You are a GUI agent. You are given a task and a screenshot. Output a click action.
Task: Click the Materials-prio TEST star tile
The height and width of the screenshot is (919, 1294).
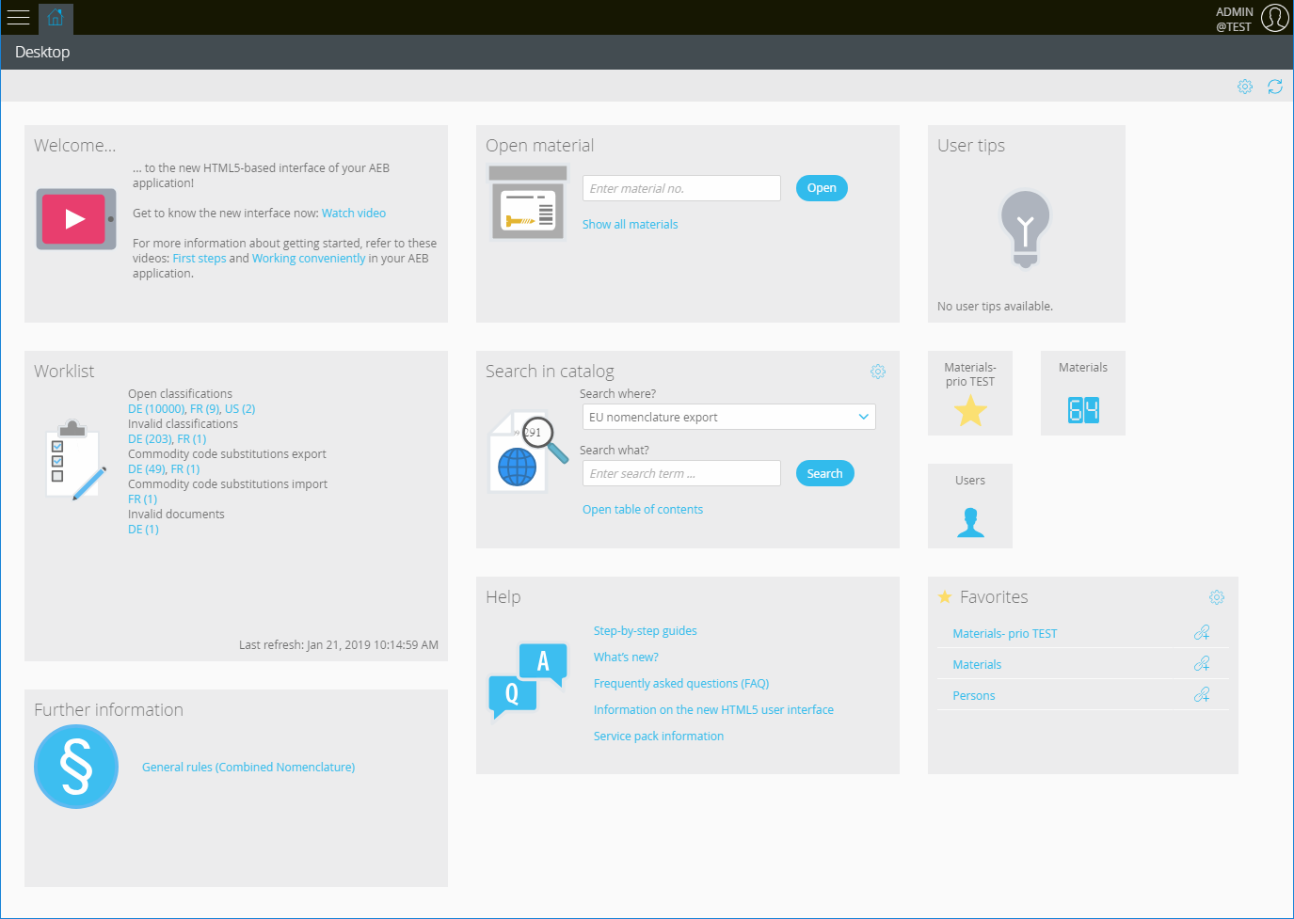(970, 409)
